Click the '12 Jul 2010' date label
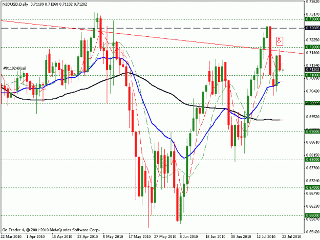Viewport: 320px width, 240px height. click(266, 236)
